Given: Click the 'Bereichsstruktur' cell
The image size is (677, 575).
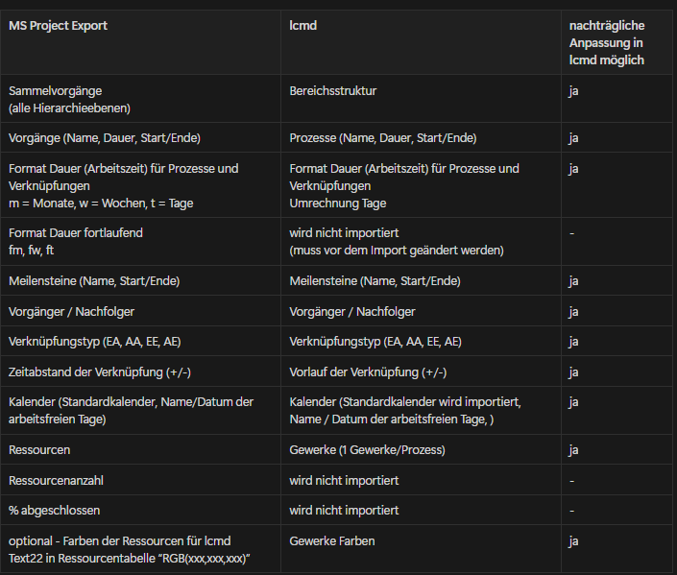Looking at the screenshot, I should coord(421,99).
